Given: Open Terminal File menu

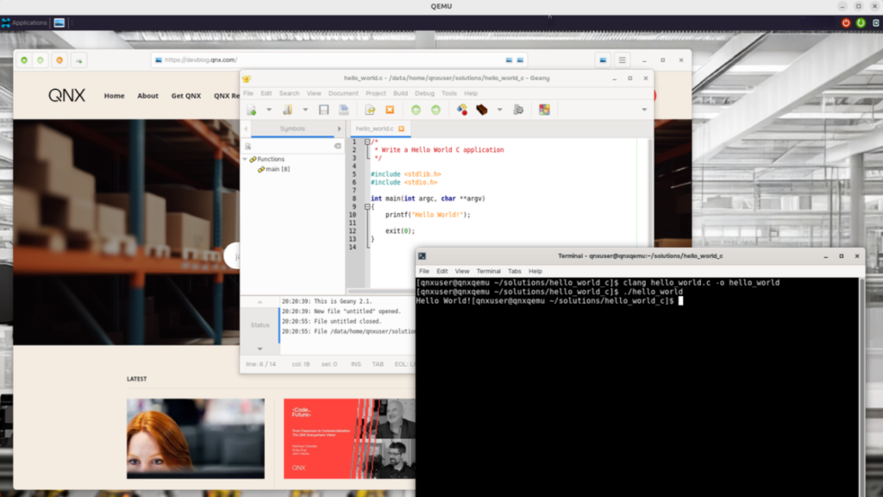Looking at the screenshot, I should pyautogui.click(x=424, y=272).
